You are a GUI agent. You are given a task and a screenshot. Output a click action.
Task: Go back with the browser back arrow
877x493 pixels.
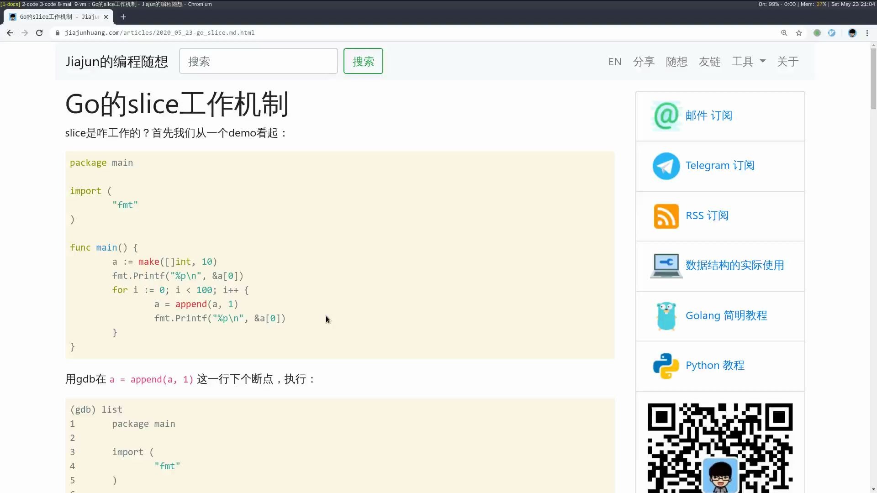[10, 33]
